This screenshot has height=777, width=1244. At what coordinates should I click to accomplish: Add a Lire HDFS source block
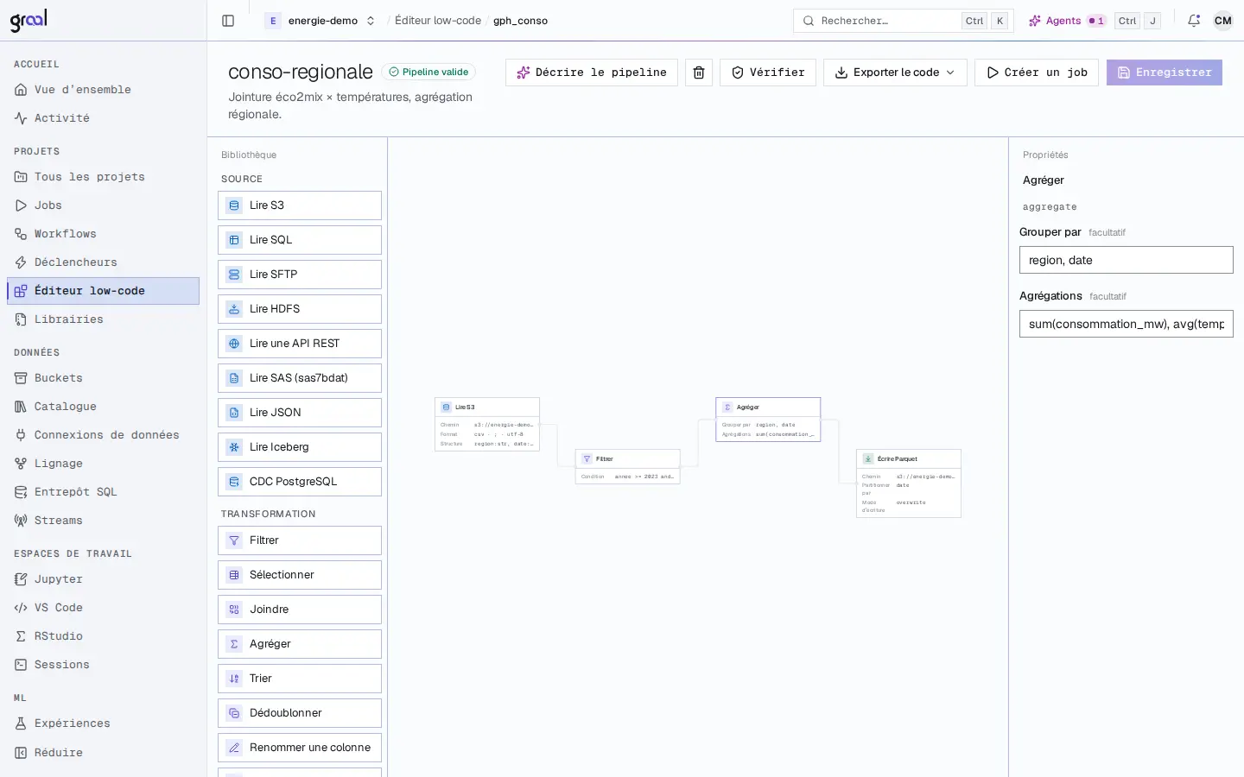(300, 309)
